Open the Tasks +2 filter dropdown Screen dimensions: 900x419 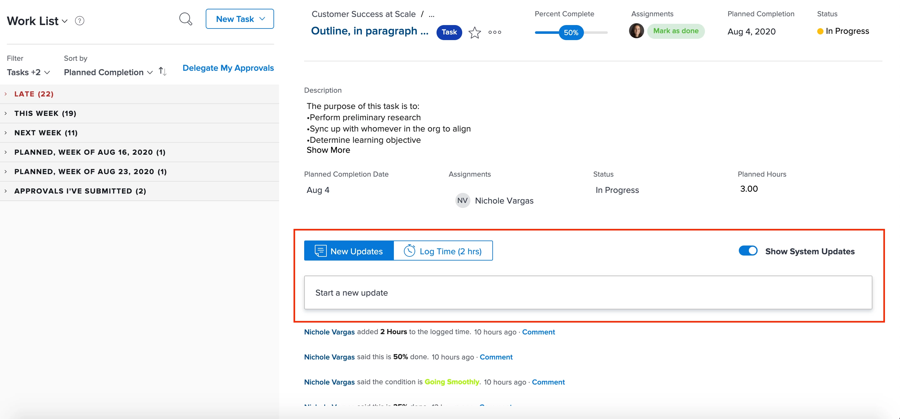(28, 72)
